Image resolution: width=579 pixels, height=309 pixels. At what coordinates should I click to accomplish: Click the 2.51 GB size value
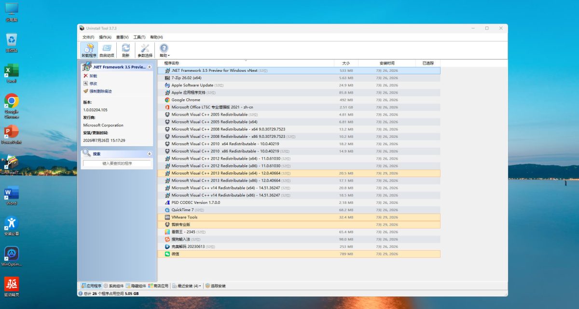coord(346,107)
